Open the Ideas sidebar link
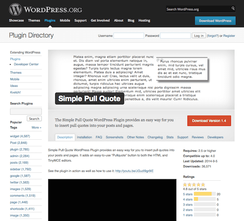The width and height of the screenshot is (244, 221). tap(14, 86)
